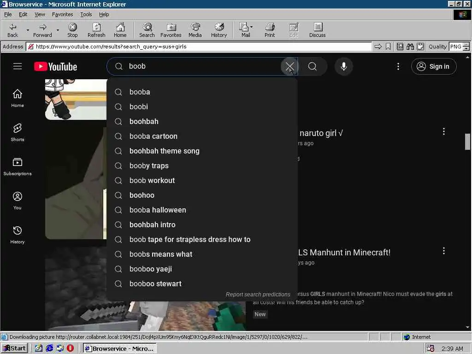This screenshot has width=472, height=354.
Task: Select the 'booboo yaeji' suggestion
Action: (x=202, y=269)
